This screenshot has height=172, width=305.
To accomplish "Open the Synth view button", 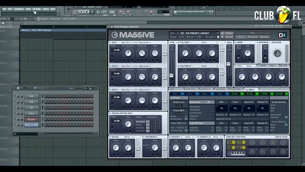I will click(x=241, y=37).
